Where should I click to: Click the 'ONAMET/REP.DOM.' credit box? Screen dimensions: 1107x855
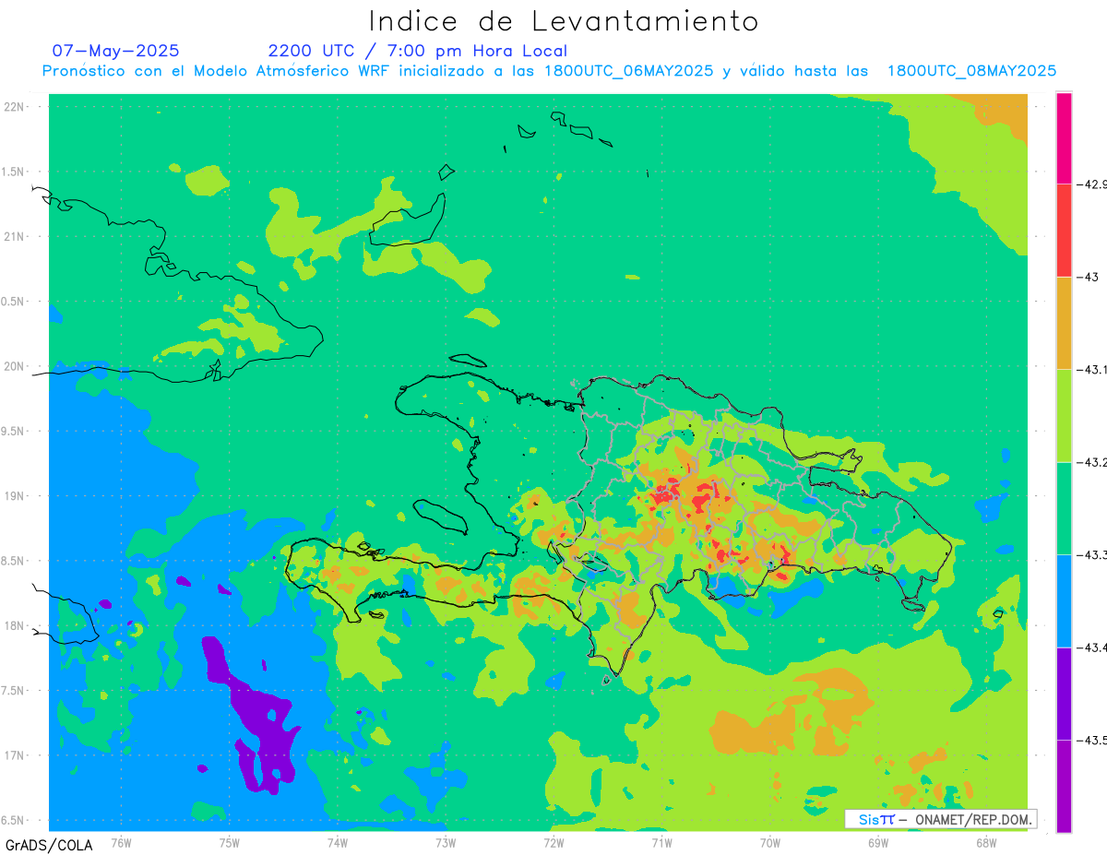[x=940, y=819]
